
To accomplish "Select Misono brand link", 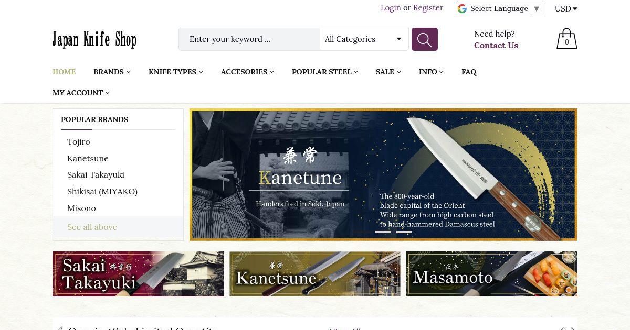I will coord(81,208).
